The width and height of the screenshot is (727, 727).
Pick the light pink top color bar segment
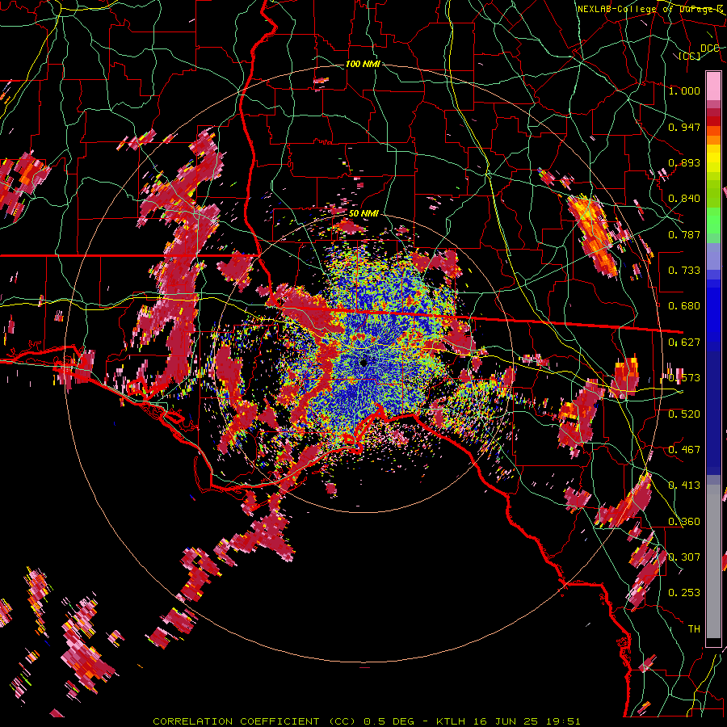coord(713,86)
